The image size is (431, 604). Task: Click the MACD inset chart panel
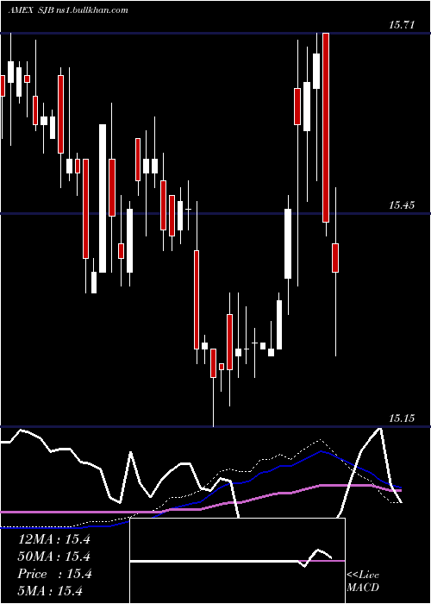pos(237,561)
